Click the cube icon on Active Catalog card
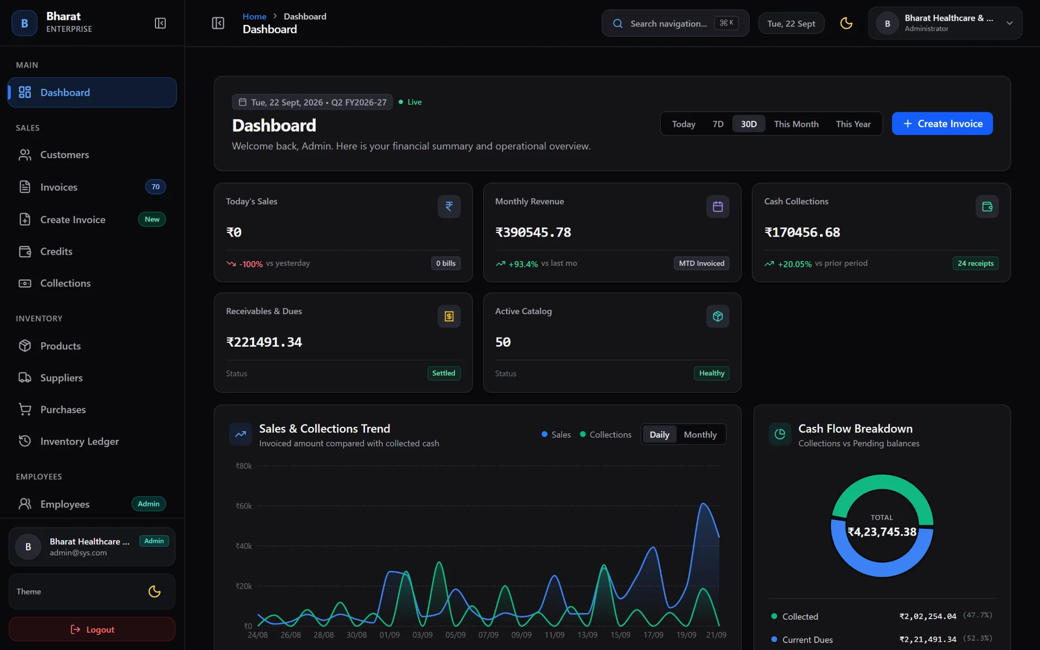Viewport: 1040px width, 650px height. [x=718, y=316]
